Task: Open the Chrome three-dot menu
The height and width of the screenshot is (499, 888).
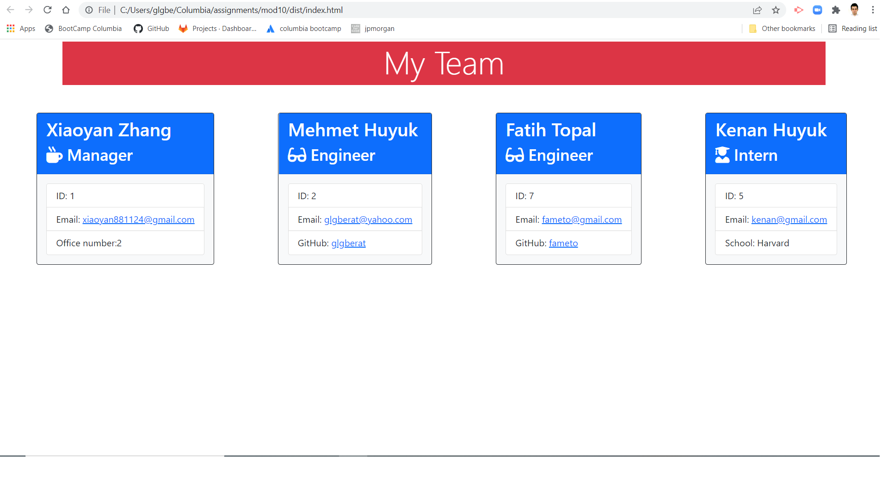Action: 873,10
